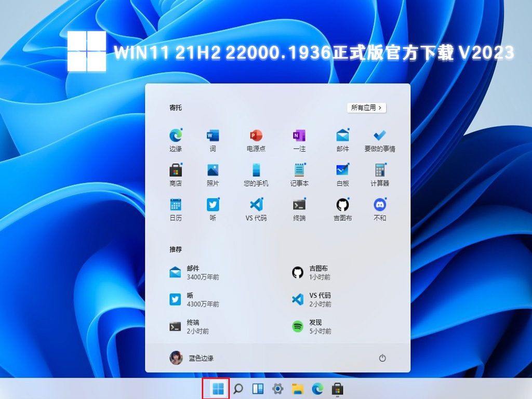Launch Microsoft Edge from pinned apps
The image size is (532, 399).
[x=175, y=135]
